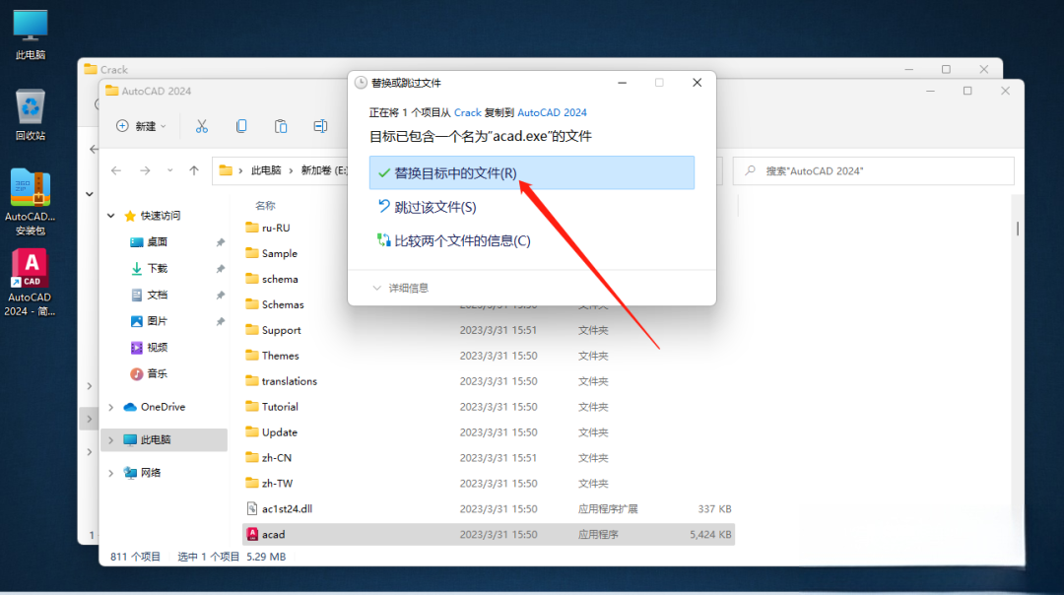Viewport: 1064px width, 595px height.
Task: Expand the OneDrive tree node
Action: [x=110, y=407]
